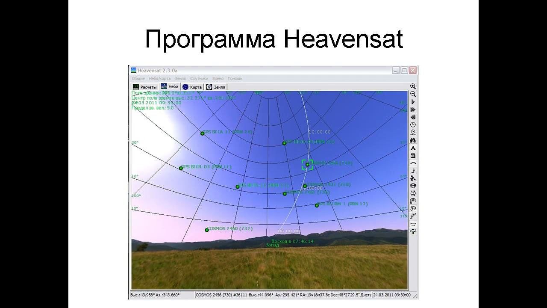Click the GPS BIIR-03 satellite marker
Image resolution: width=547 pixels, height=308 pixels.
pos(181,168)
